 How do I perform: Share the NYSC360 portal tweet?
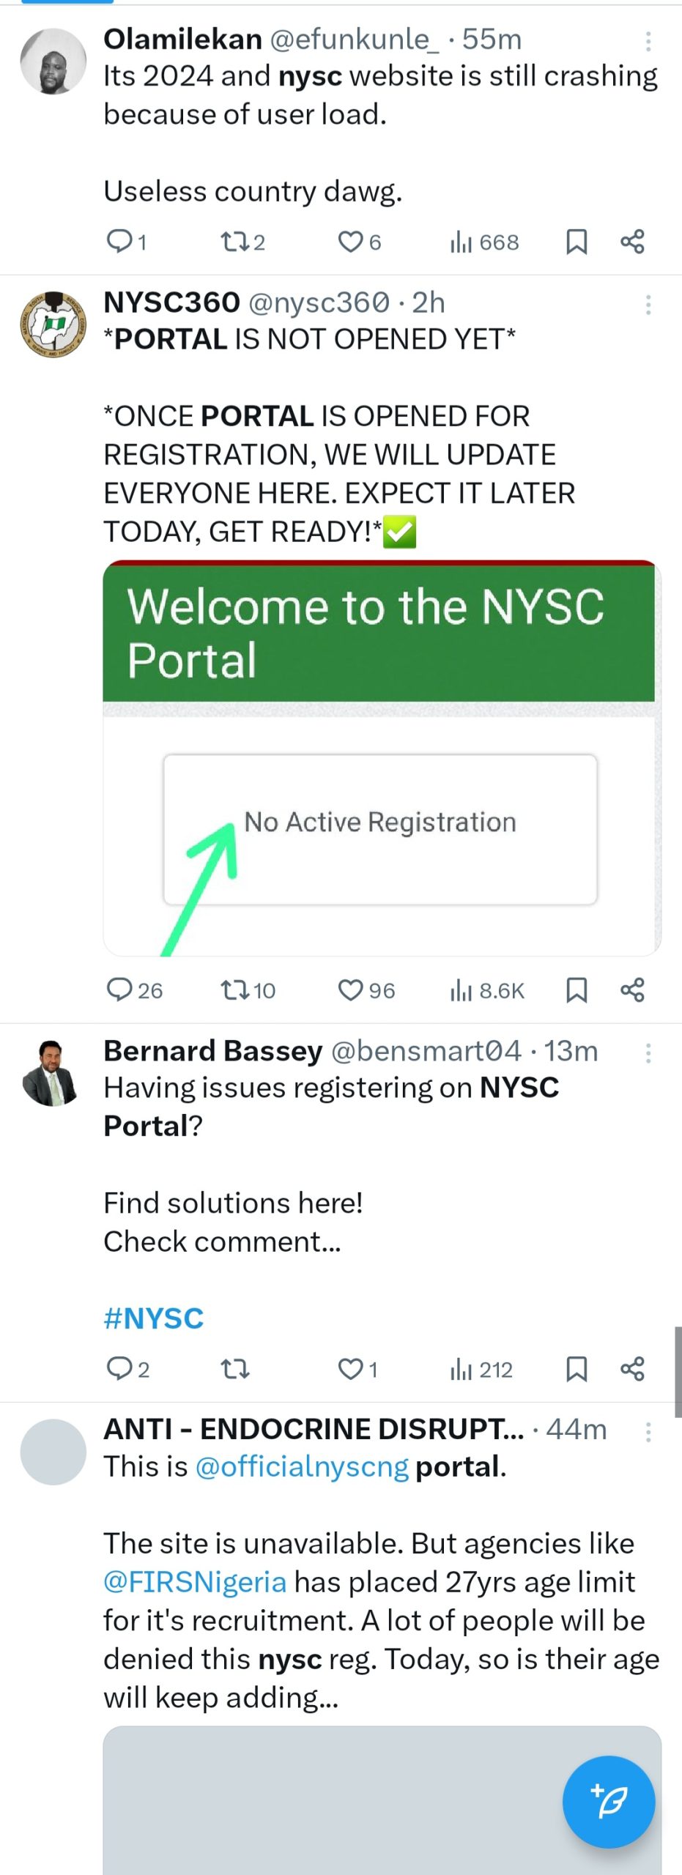pyautogui.click(x=632, y=990)
